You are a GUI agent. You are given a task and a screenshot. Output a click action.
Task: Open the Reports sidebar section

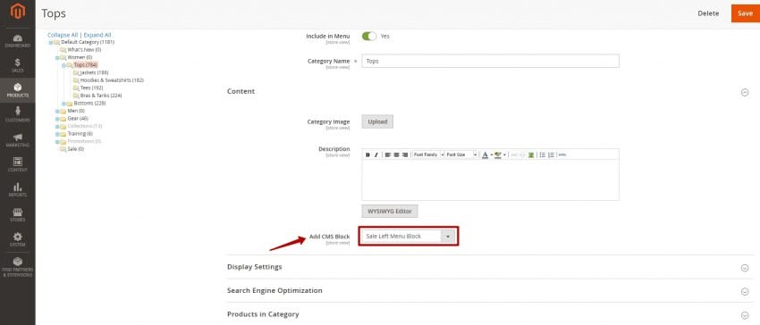click(18, 189)
